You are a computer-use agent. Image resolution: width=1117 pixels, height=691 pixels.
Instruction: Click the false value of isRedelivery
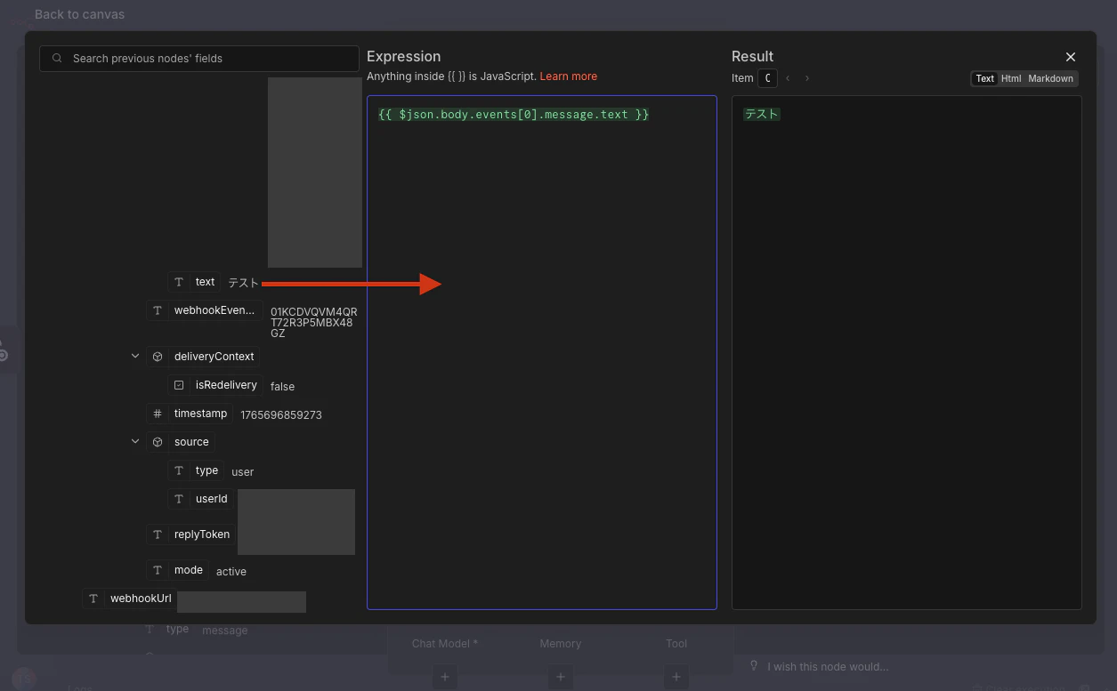(x=282, y=387)
